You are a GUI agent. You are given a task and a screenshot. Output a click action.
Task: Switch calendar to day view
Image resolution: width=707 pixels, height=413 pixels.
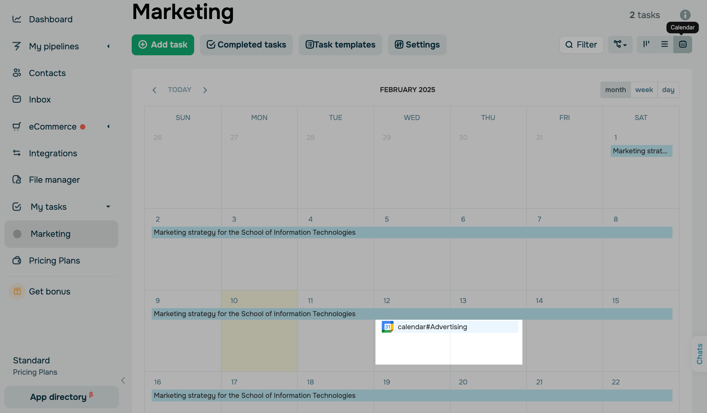click(x=668, y=90)
